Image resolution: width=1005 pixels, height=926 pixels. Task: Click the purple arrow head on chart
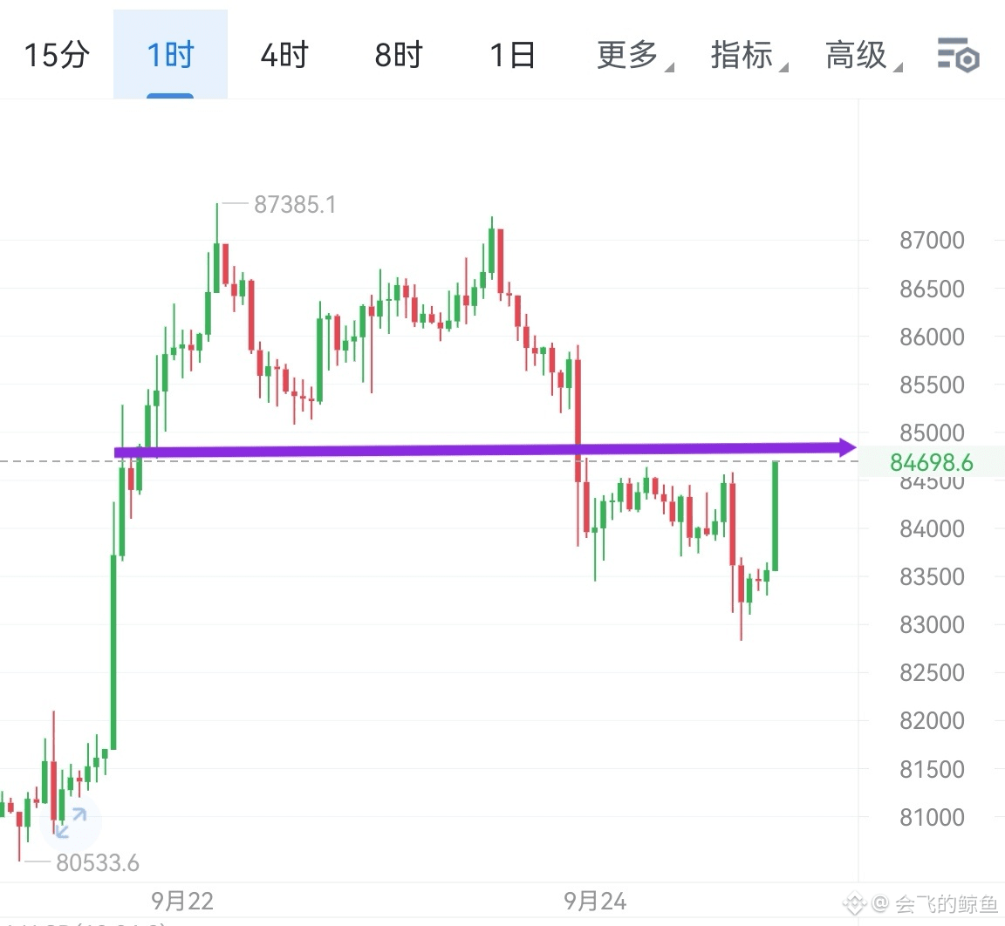point(846,447)
